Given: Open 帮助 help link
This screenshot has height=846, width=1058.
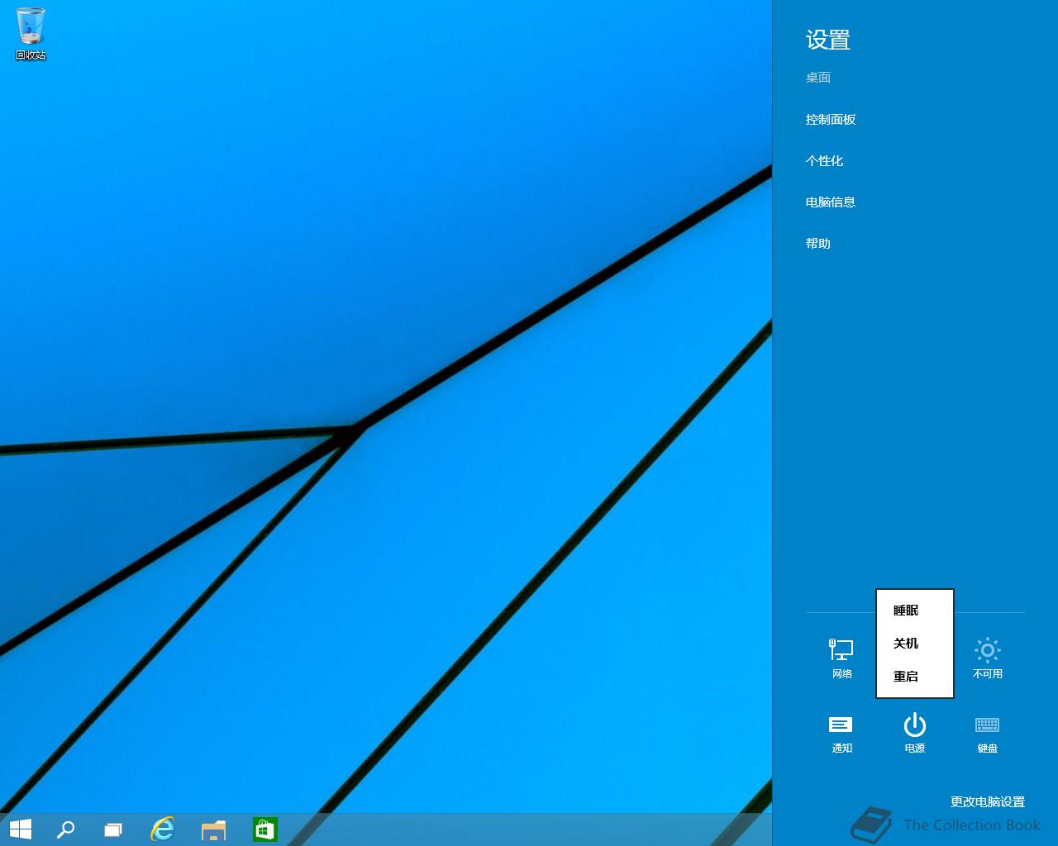Looking at the screenshot, I should [x=818, y=244].
